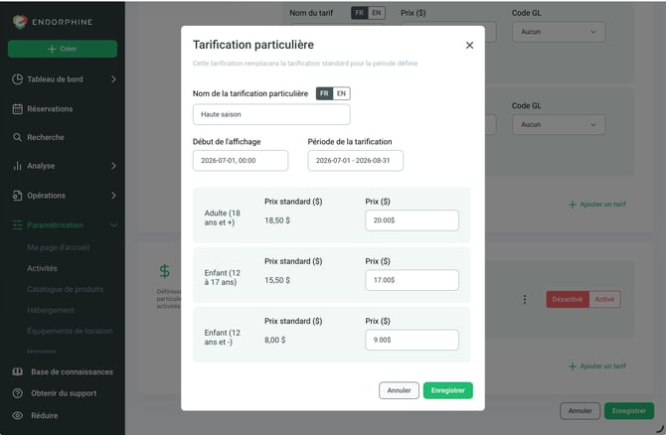Screen dimensions: 666x435
Task: Click the lower Ajouter un tarif plus icon
Action: tap(573, 366)
